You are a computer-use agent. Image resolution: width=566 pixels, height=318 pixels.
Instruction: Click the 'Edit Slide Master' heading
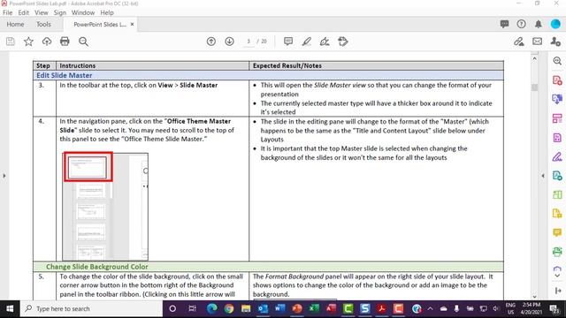[x=65, y=75]
